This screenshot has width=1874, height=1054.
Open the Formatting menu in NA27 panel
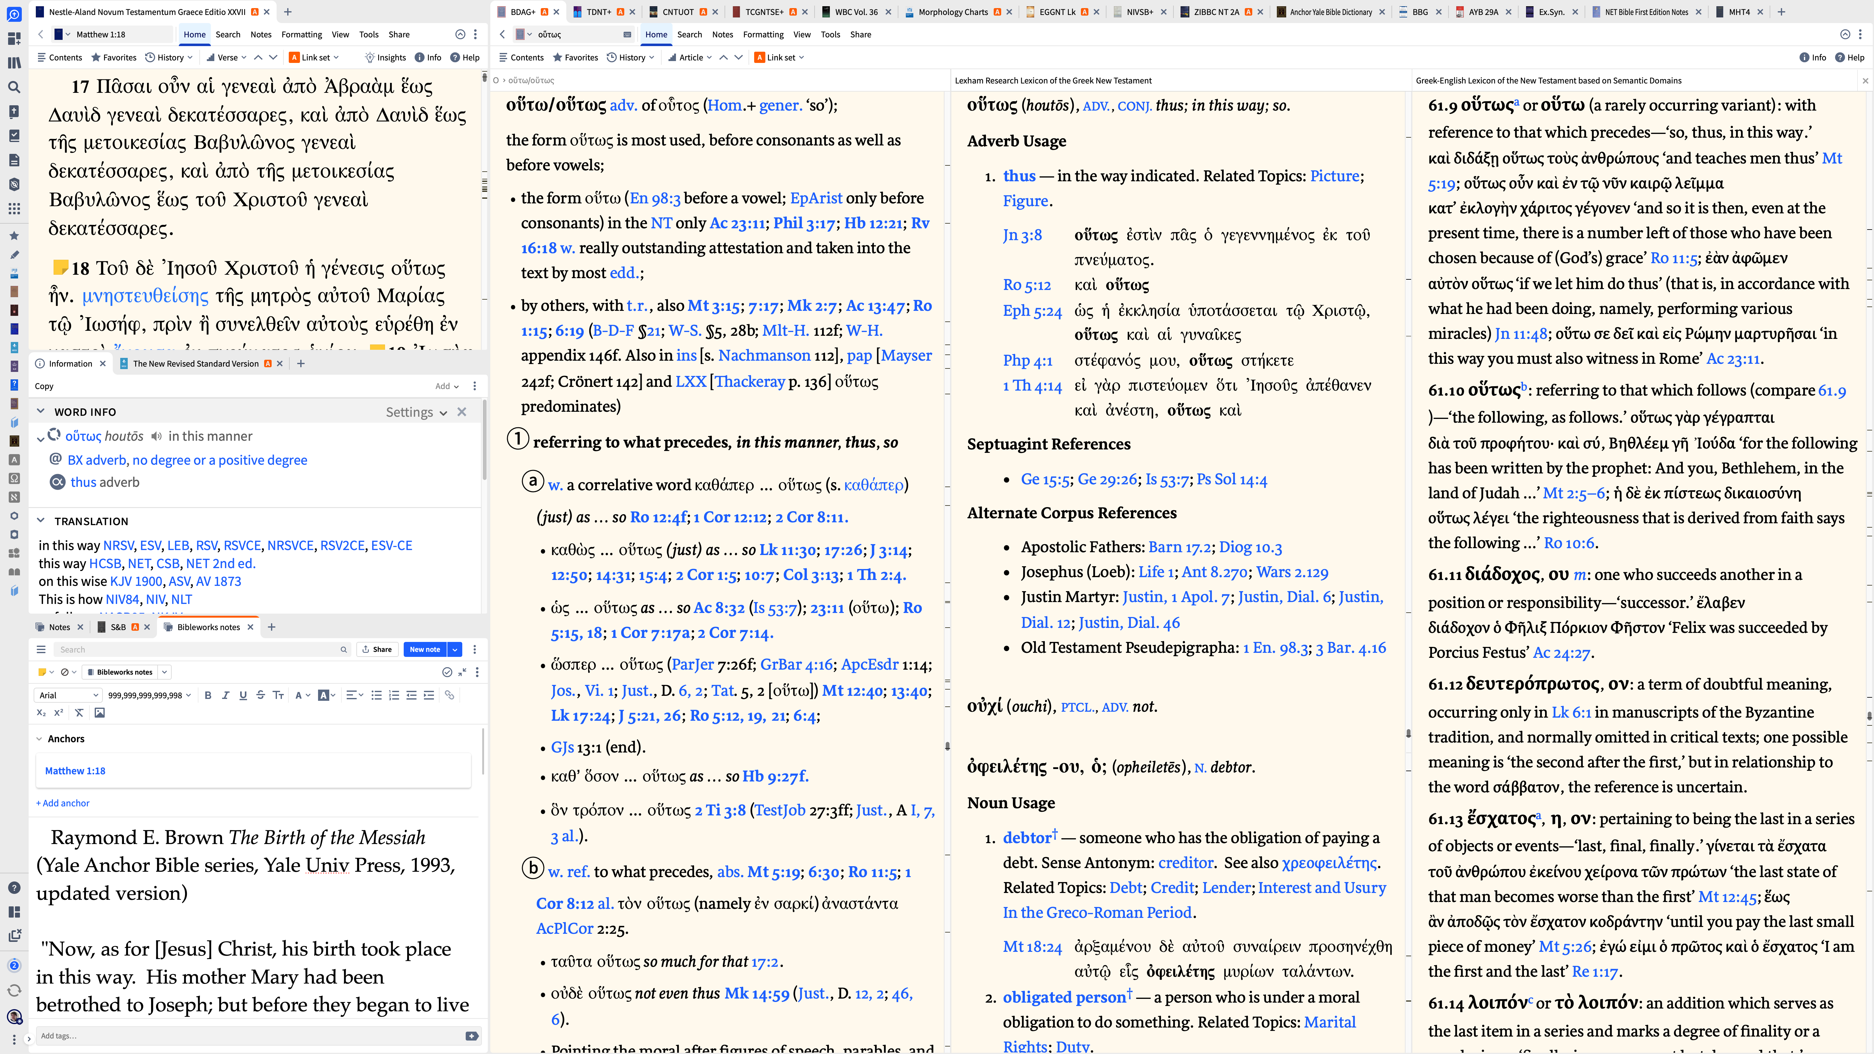pos(301,34)
